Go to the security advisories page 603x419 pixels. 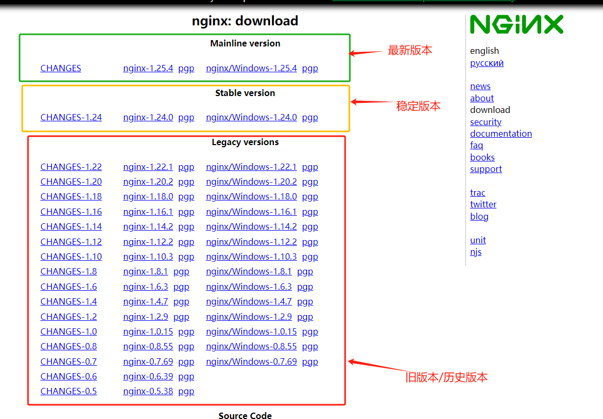tap(486, 122)
